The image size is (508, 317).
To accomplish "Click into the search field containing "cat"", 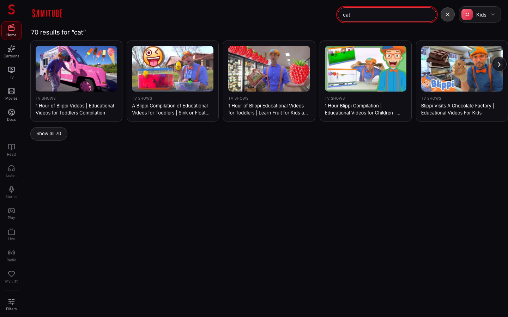I will [387, 15].
